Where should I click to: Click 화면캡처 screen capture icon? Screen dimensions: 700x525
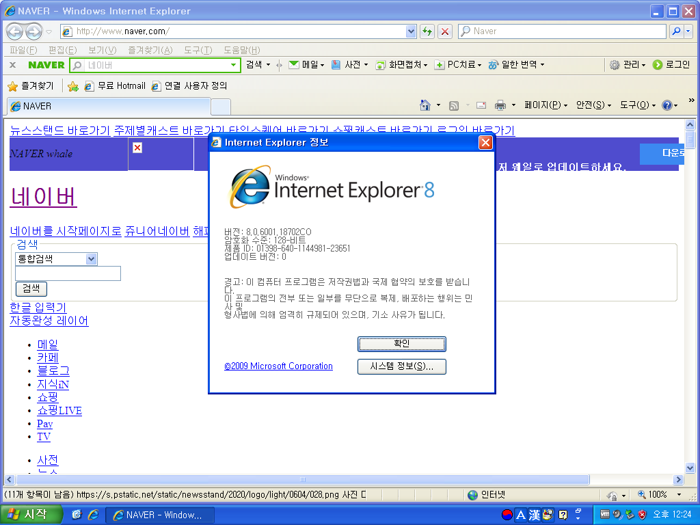click(x=380, y=65)
